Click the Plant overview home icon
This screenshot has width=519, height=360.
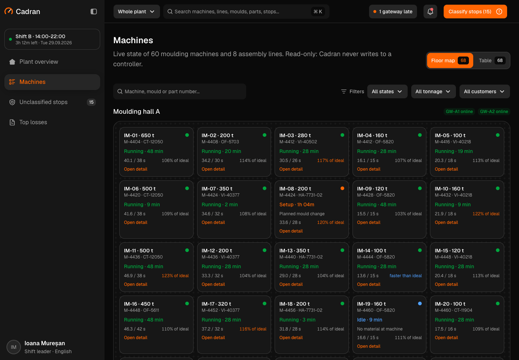point(12,62)
